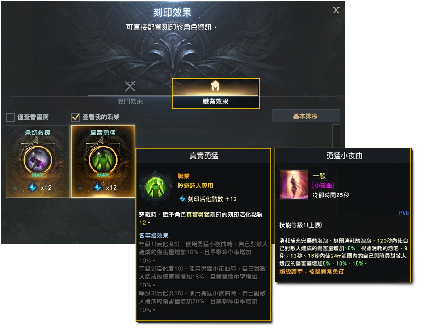Viewport: 430px width, 333px height.
Task: Click the 勇猛小夜曲 skill portrait thumbnail
Action: [294, 184]
